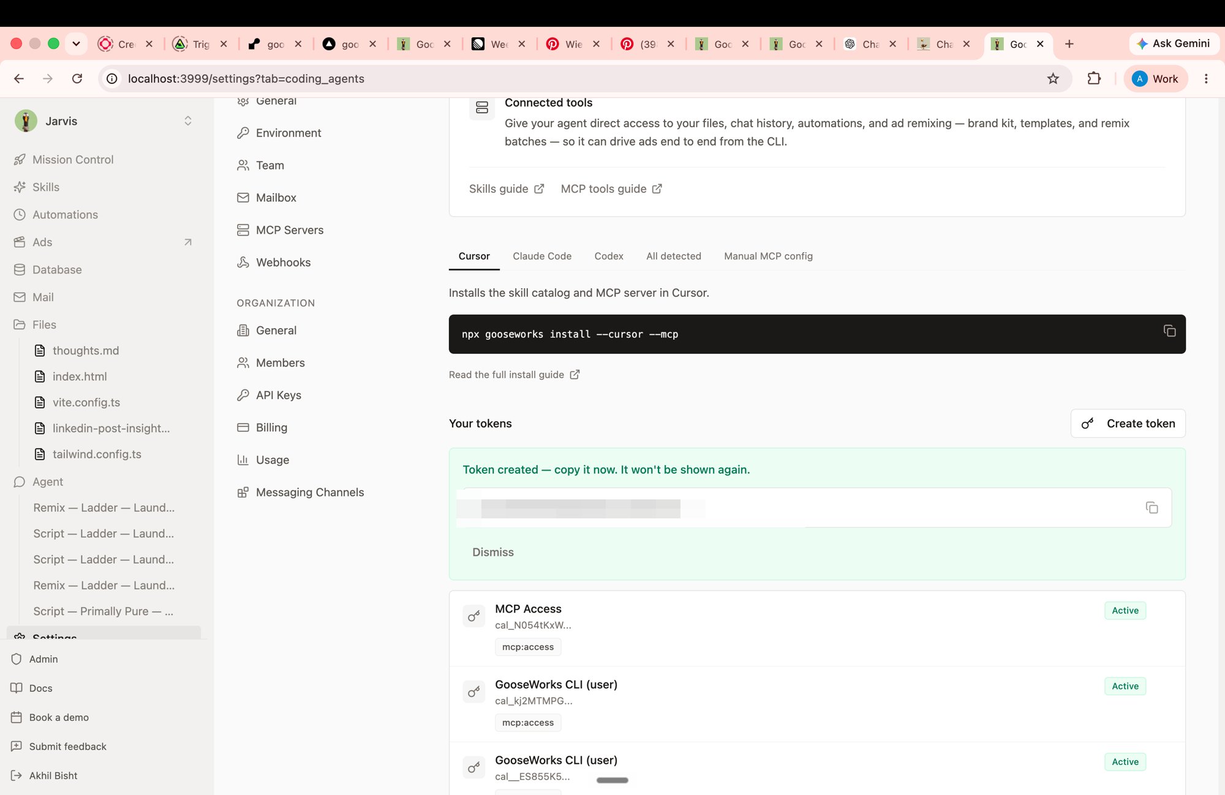The width and height of the screenshot is (1225, 795).
Task: Open Admin in sidebar footer
Action: pos(43,659)
